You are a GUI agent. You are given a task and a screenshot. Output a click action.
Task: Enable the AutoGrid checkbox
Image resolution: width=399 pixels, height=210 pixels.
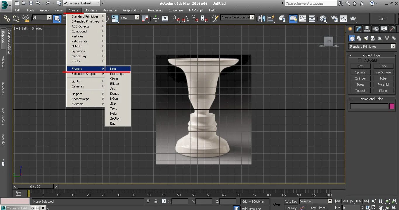coord(360,61)
